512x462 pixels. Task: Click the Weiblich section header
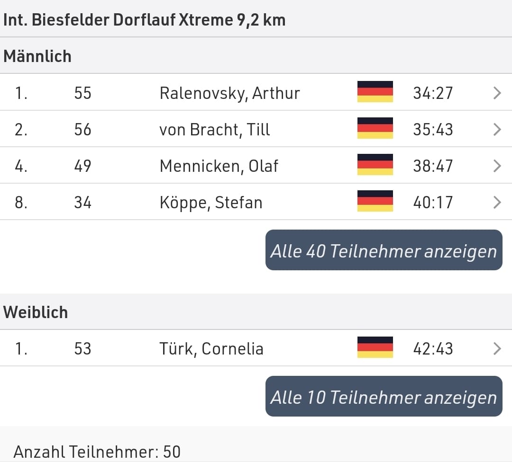point(36,312)
